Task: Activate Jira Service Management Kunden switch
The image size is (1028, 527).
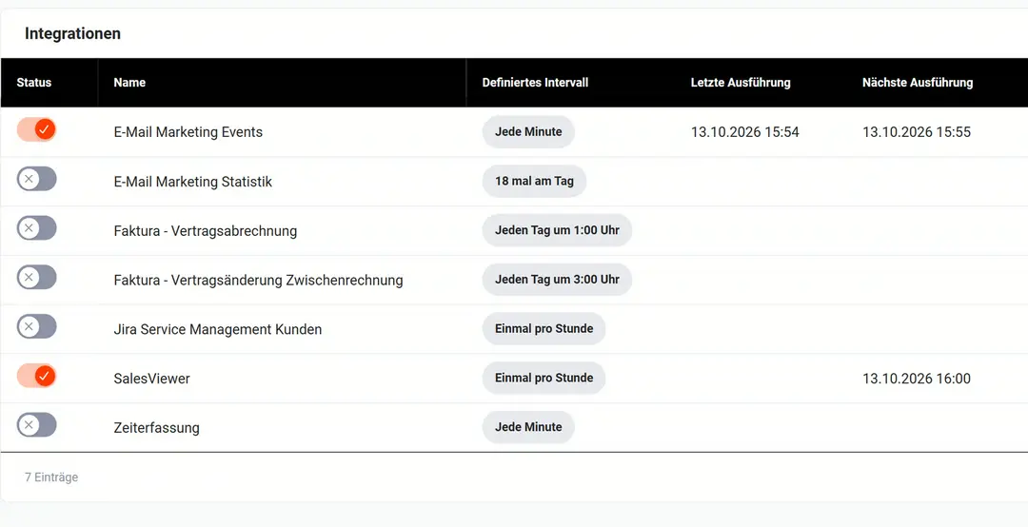Action: pyautogui.click(x=37, y=326)
